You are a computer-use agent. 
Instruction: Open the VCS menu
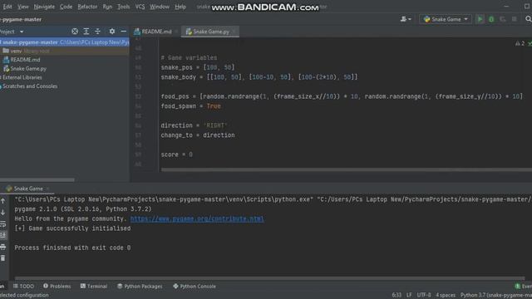[x=140, y=7]
